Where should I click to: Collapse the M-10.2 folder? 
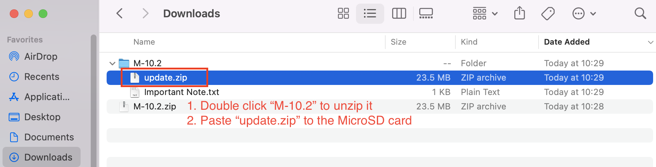click(x=112, y=63)
